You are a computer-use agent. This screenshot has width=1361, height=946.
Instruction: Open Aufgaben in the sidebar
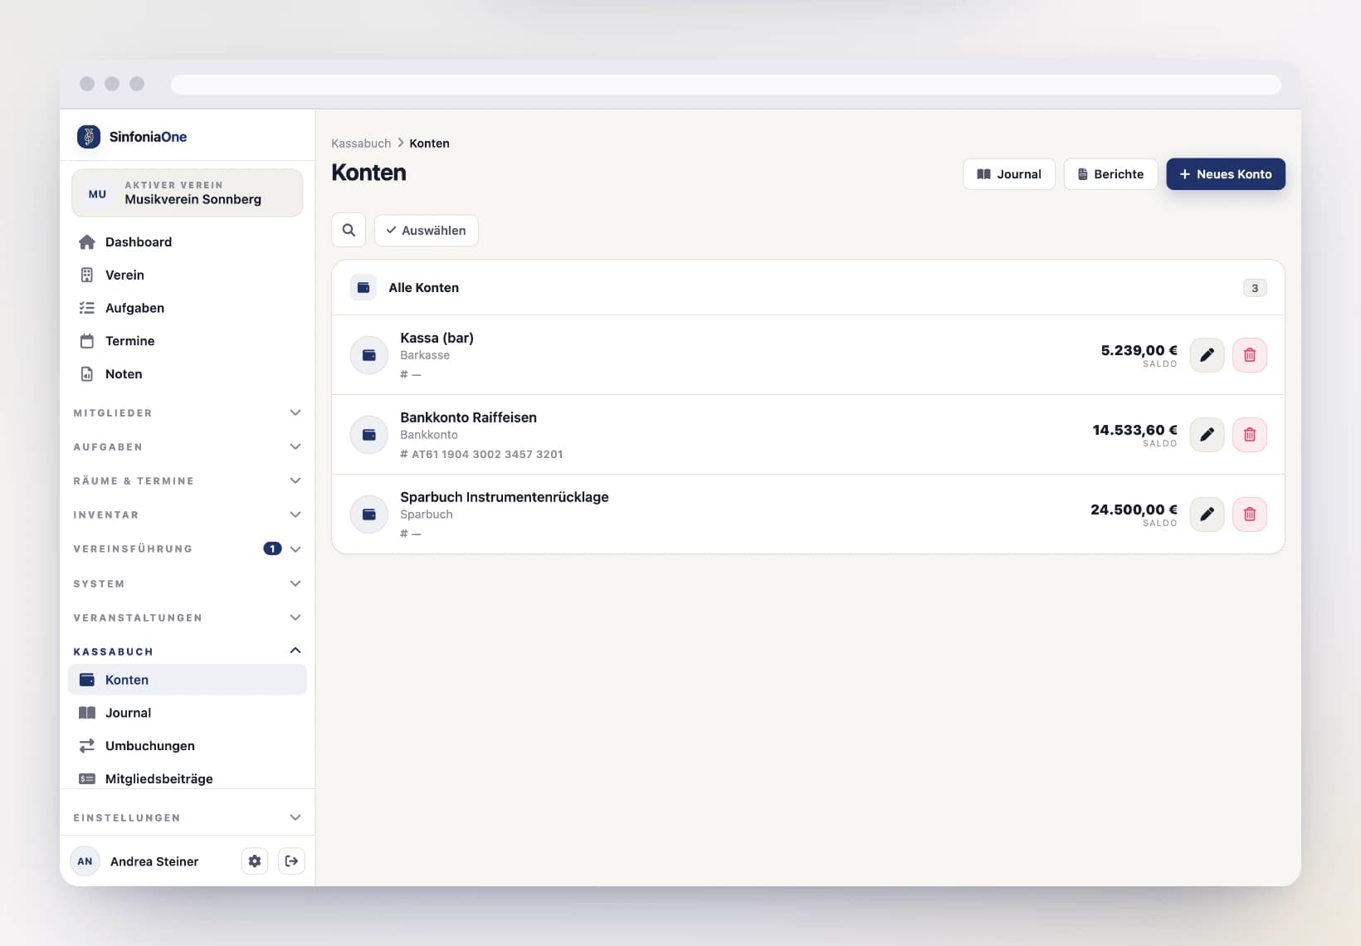(188, 308)
